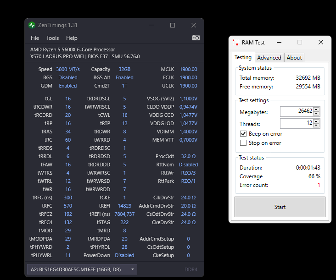
Task: Click the VSOC (SVI2) 1,1000V value
Action: [x=188, y=99]
